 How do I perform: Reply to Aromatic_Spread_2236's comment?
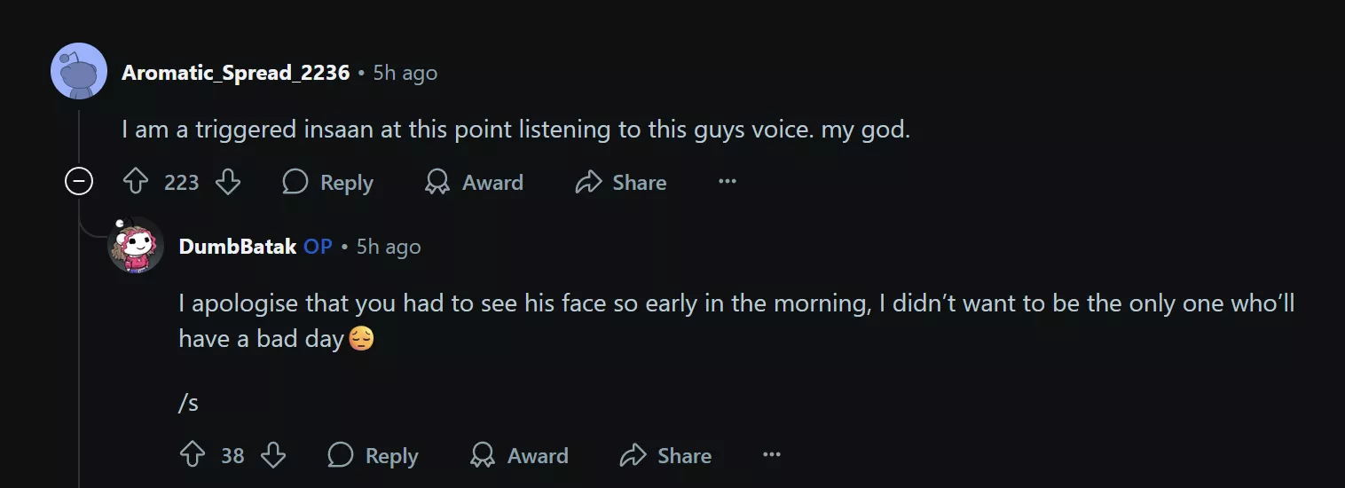point(327,183)
